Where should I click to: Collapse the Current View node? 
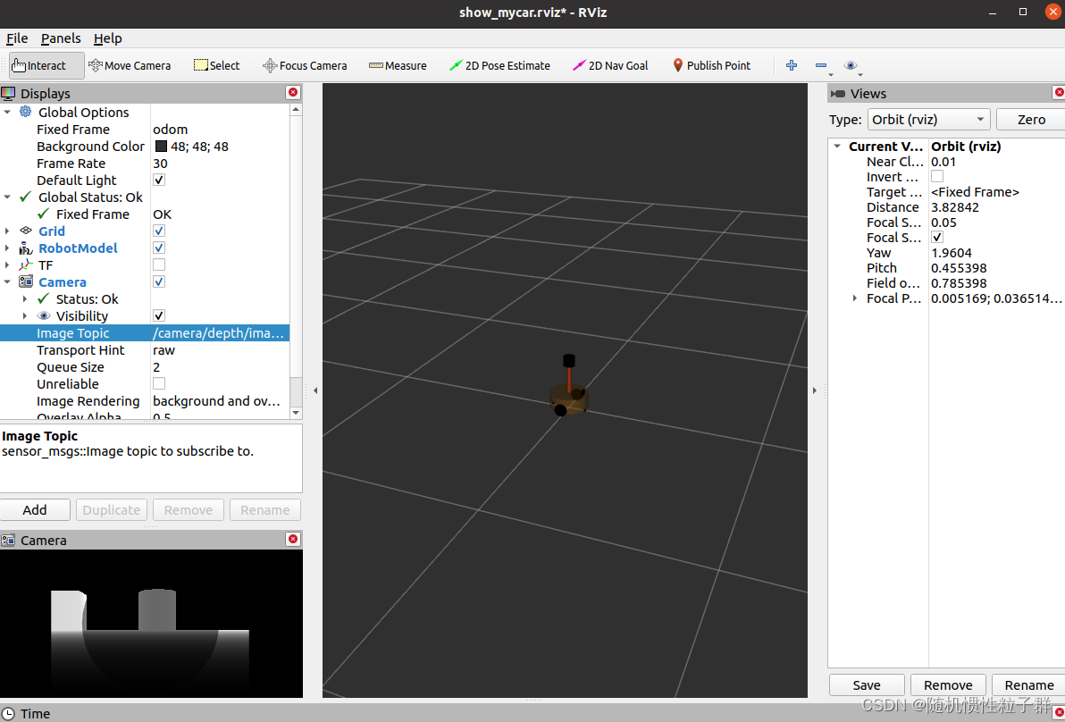837,146
